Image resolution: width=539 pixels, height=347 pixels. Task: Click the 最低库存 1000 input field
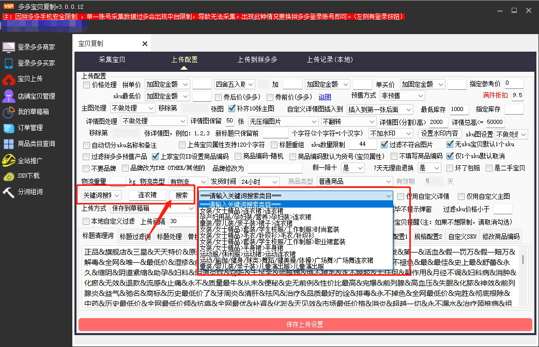tap(459, 109)
